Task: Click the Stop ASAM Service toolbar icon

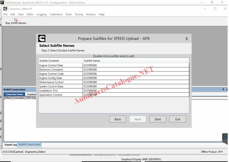Action: click(x=16, y=20)
